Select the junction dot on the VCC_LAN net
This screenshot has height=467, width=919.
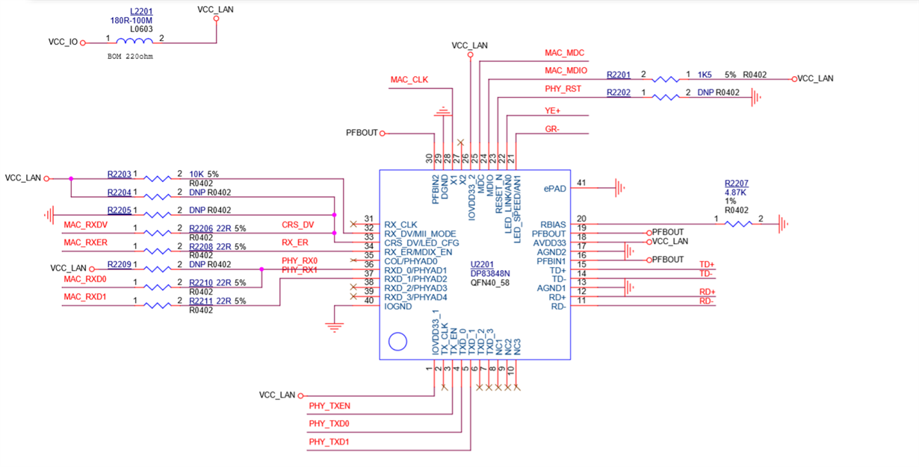coord(69,178)
